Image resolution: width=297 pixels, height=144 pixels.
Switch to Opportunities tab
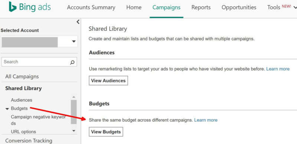pos(239,7)
